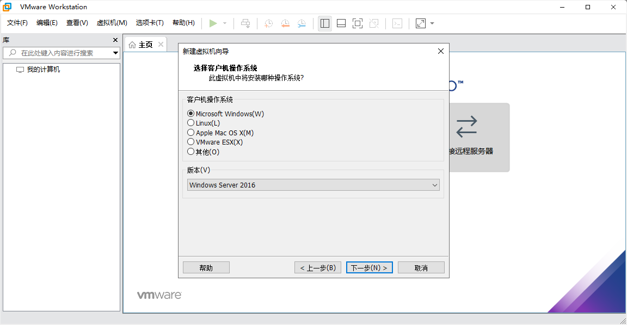Select Apple Mac OS X as guest OS
Viewport: 627px width, 325px height.
191,132
